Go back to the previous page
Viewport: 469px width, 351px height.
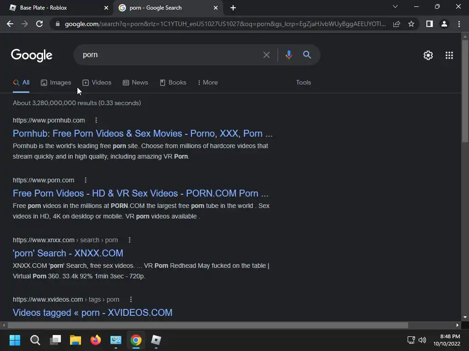click(10, 24)
